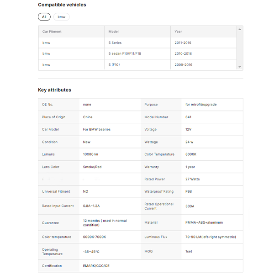Click the Waterproof Rating value P68
Viewport: 274px width, 274px height.
point(189,191)
